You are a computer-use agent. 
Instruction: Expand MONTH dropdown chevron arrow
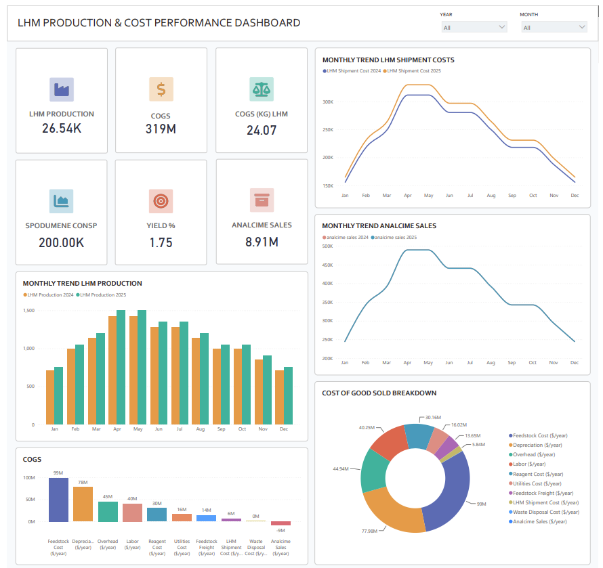(582, 27)
